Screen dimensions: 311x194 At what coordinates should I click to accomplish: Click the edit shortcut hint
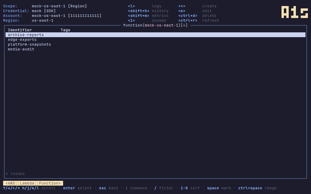point(207,11)
